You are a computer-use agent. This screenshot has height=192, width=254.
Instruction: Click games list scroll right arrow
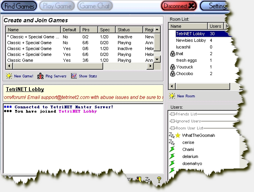(x=150, y=66)
